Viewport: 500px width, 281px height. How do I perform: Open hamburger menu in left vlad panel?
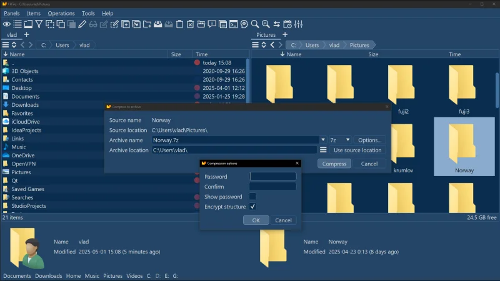6,45
